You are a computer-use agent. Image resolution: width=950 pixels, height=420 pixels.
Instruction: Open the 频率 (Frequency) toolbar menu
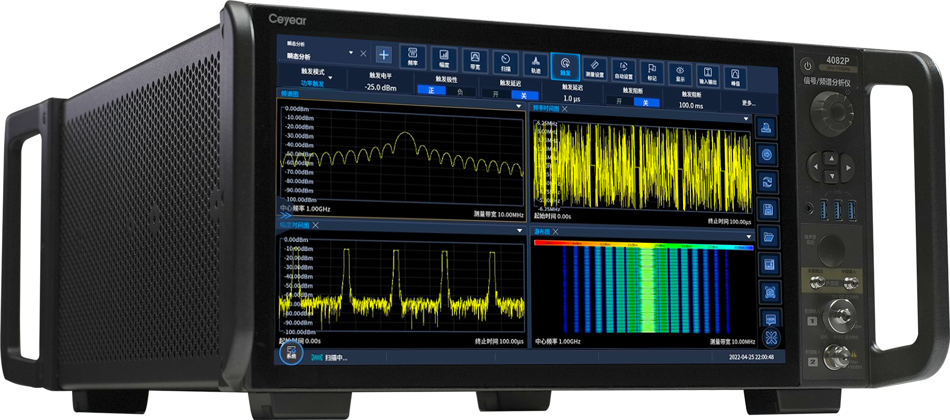point(413,57)
